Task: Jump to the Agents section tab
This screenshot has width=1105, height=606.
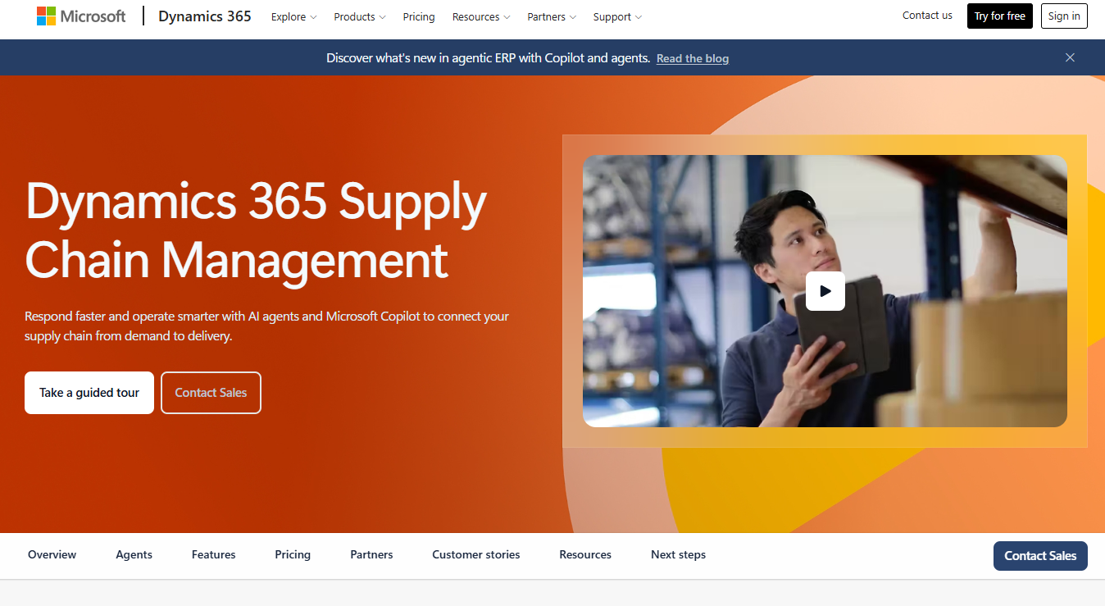Action: click(x=134, y=555)
